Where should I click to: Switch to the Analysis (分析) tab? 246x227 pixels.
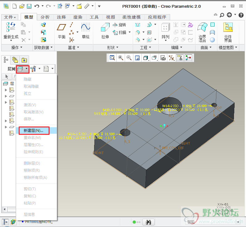point(45,17)
